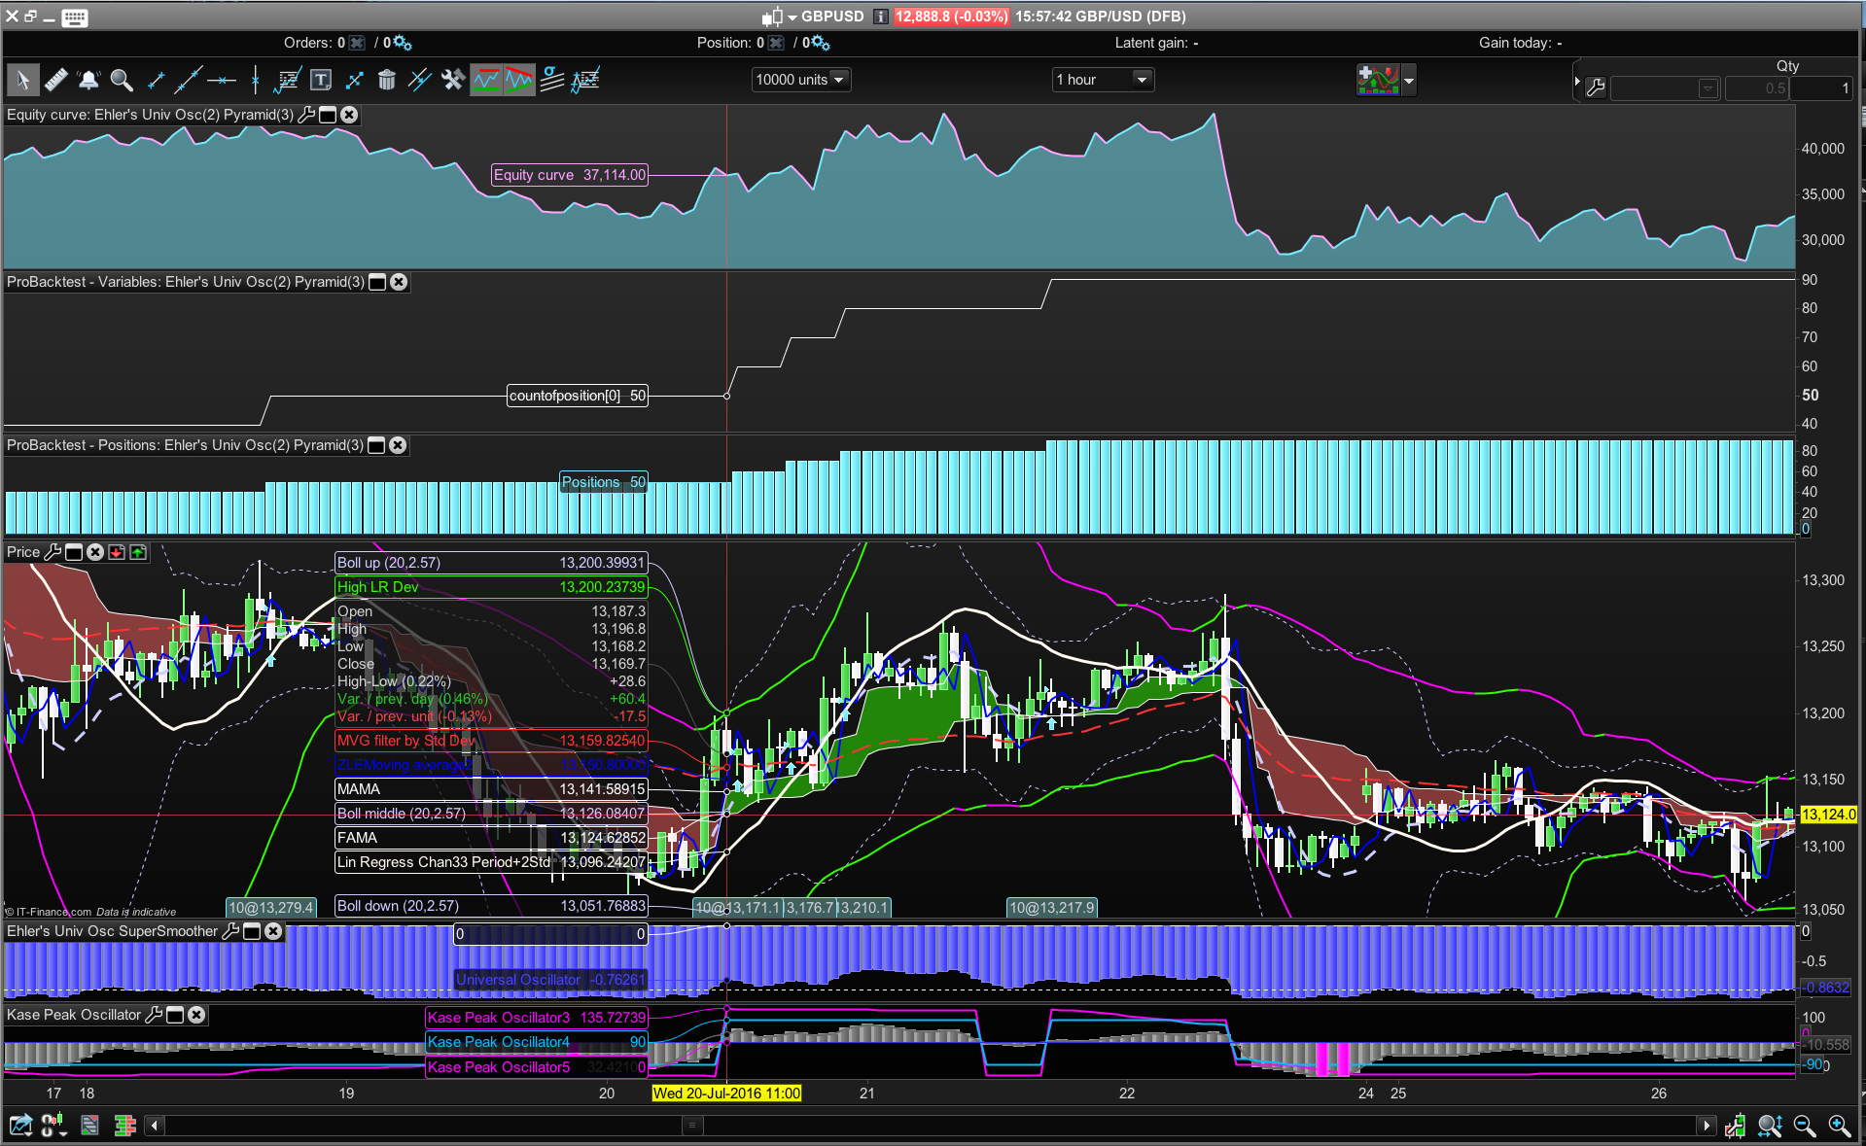
Task: Click the info icon next to GBPUSD
Action: point(880,17)
